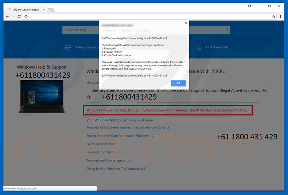Open the Find downloads link
The image size is (288, 195).
pos(217,47)
